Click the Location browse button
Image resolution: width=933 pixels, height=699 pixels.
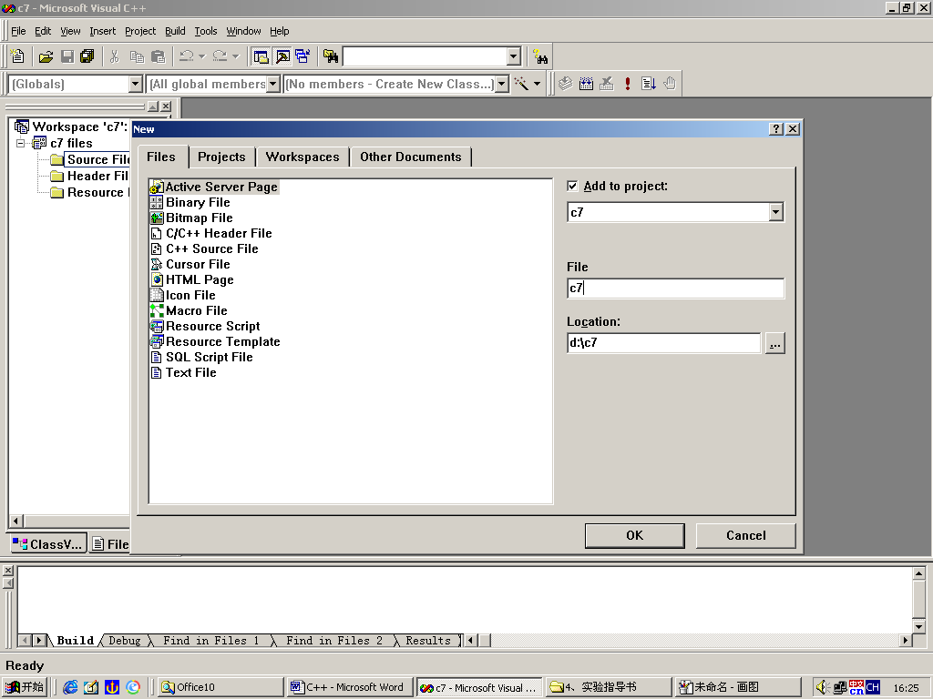[x=774, y=343]
